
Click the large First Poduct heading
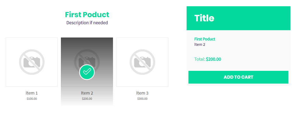[x=87, y=15]
